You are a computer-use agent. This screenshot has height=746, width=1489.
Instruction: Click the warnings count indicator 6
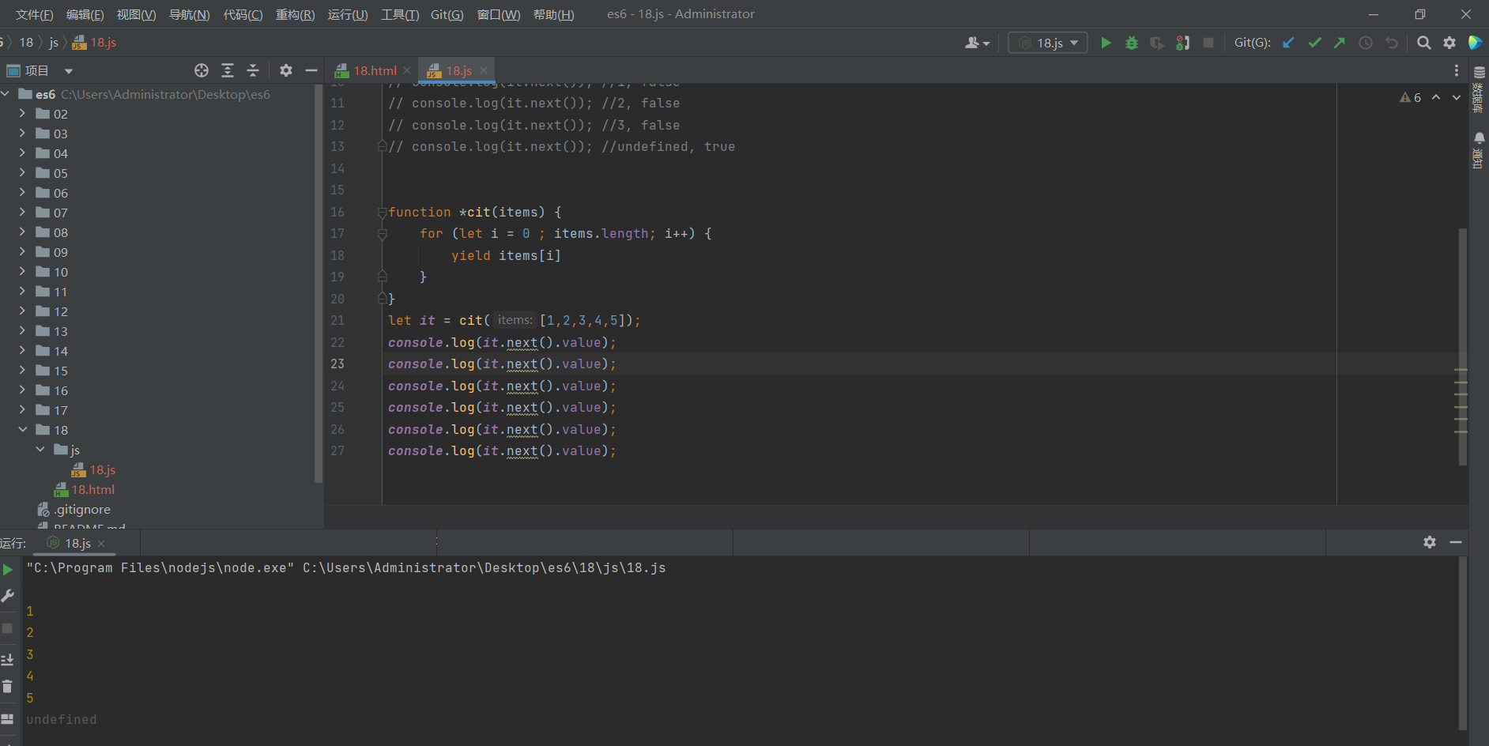pos(1411,97)
